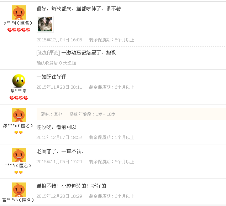This screenshot has width=226, height=206.
Task: Click the date 2015年12月20日 10:29
Action: [59, 196]
